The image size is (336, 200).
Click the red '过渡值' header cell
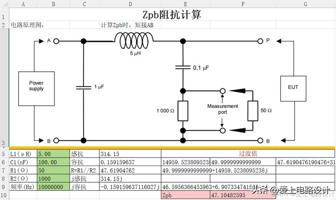[x=248, y=153]
